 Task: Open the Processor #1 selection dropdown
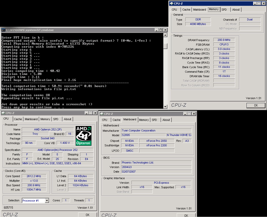click(x=47, y=201)
